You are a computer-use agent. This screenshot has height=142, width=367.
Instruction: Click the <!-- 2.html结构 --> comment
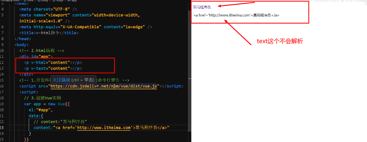(42, 51)
